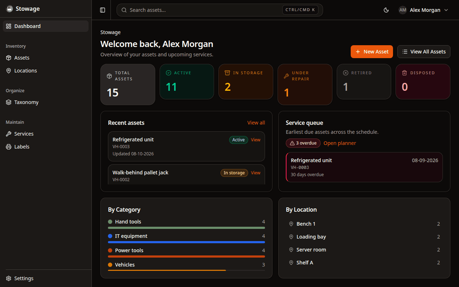The height and width of the screenshot is (287, 459).
Task: Switch theme with the moon icon
Action: (x=386, y=10)
